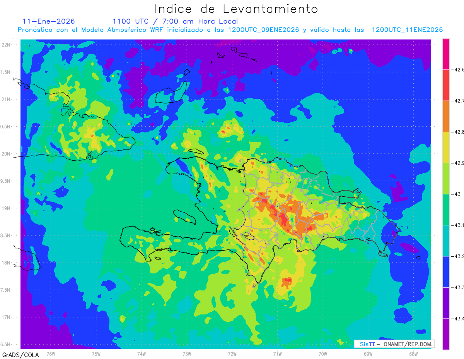Click the '20N' latitude label

[7, 154]
